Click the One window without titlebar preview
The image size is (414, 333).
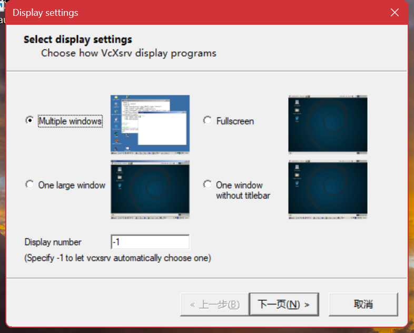click(328, 190)
